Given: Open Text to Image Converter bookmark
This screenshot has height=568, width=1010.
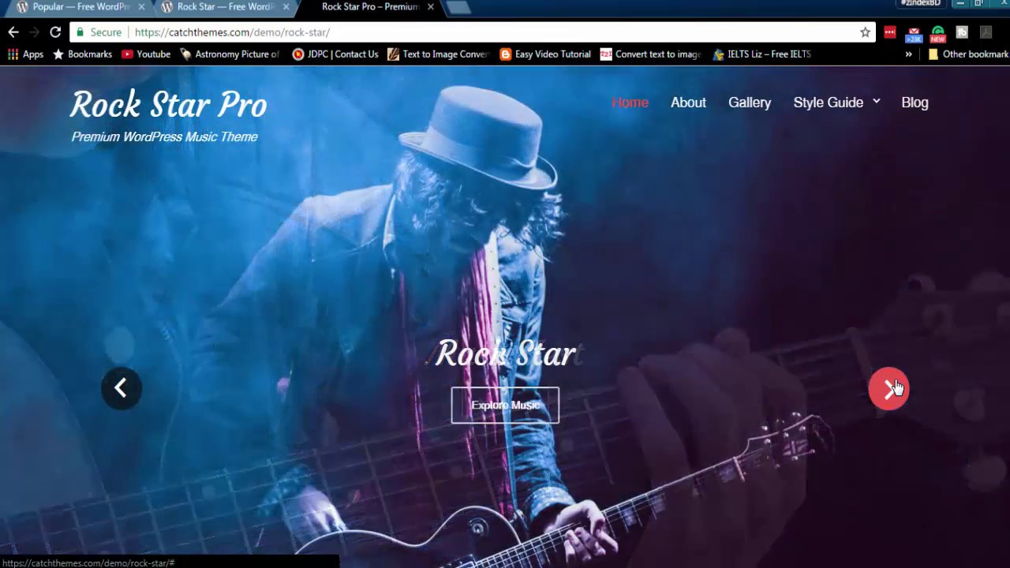Looking at the screenshot, I should (x=439, y=54).
